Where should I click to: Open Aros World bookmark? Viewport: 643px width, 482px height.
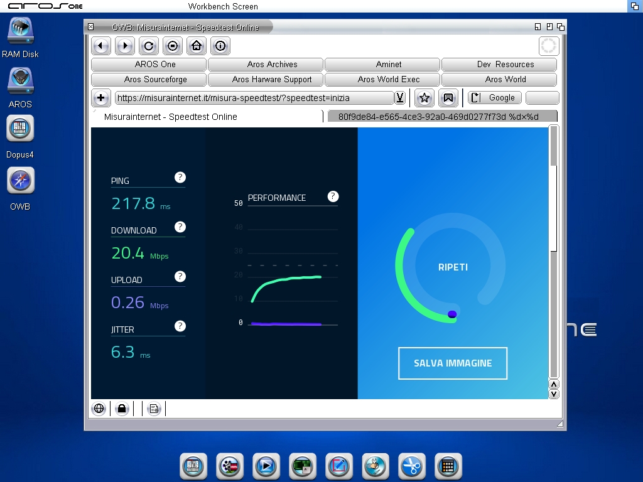pyautogui.click(x=499, y=80)
